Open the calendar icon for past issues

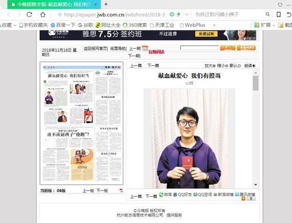(145, 48)
